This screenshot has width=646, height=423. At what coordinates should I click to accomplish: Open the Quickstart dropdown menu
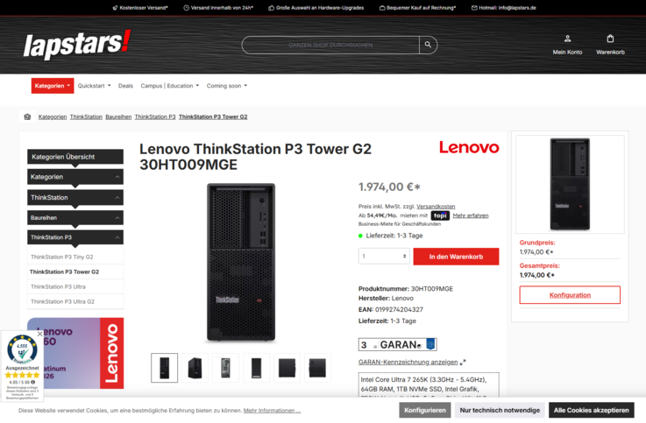pos(95,86)
